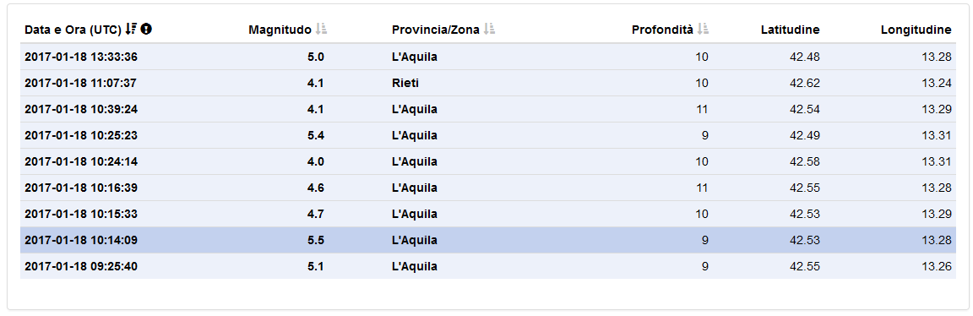973x316 pixels.
Task: Open the 2017-01-18 10:16:39 event
Action: [x=487, y=188]
